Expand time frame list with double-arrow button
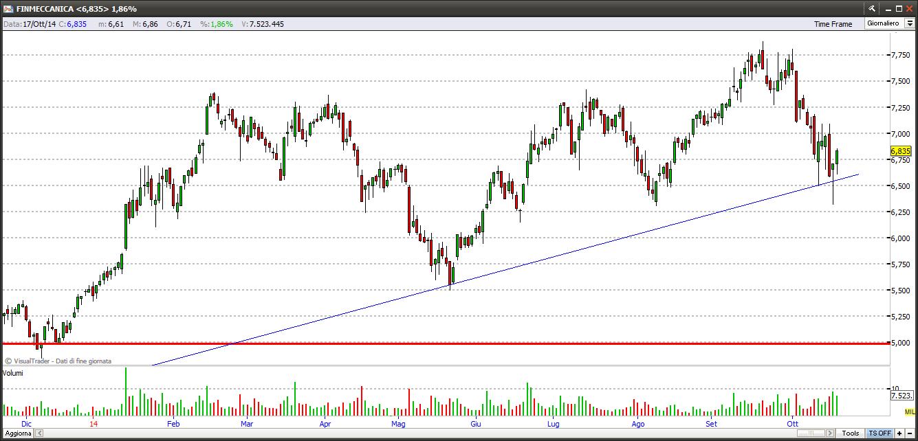 coord(909,23)
